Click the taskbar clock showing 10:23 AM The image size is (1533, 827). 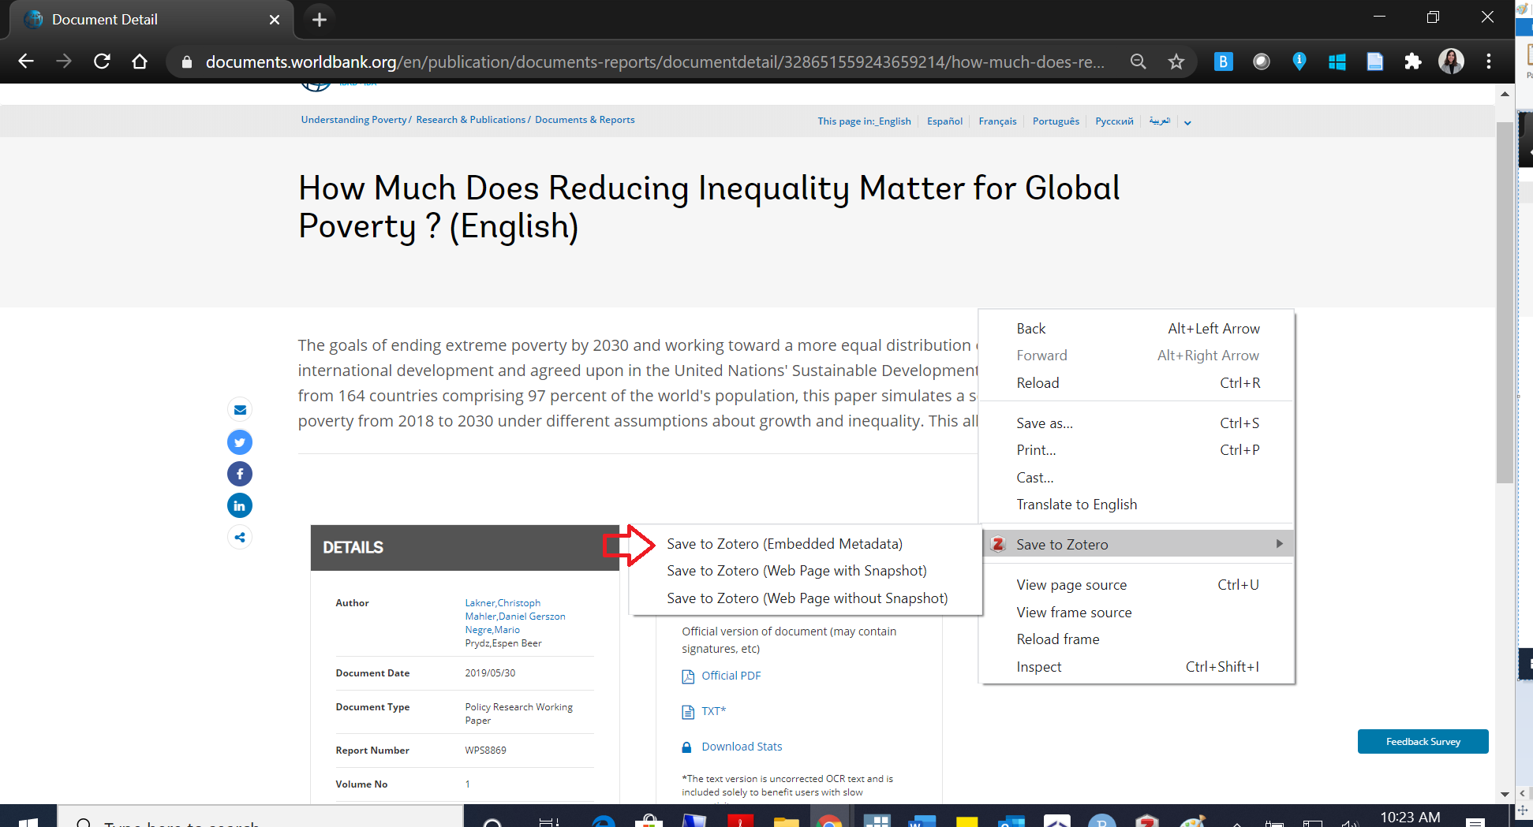(x=1410, y=818)
